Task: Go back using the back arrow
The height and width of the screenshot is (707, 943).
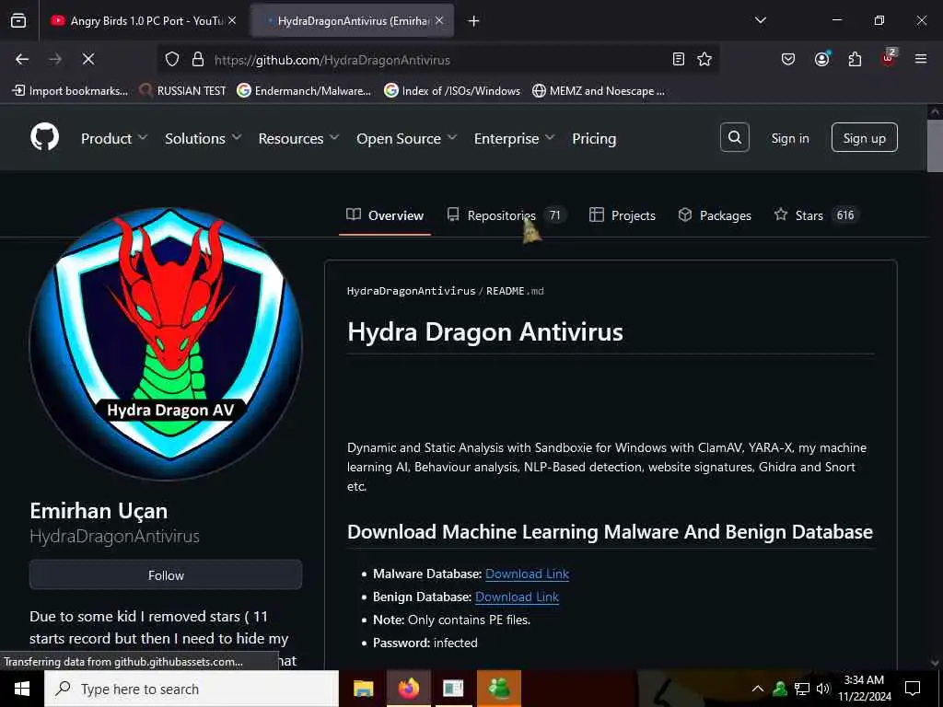Action: click(x=22, y=59)
